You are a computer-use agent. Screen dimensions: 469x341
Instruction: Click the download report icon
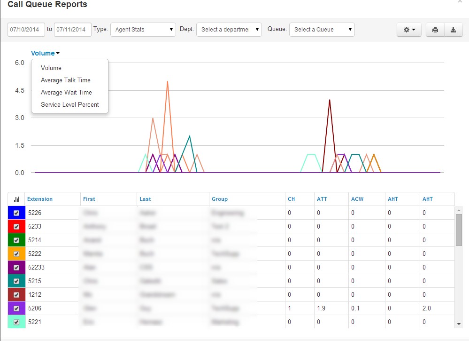click(453, 30)
